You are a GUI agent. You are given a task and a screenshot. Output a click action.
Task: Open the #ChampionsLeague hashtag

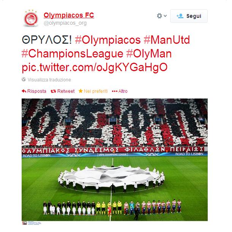point(73,54)
